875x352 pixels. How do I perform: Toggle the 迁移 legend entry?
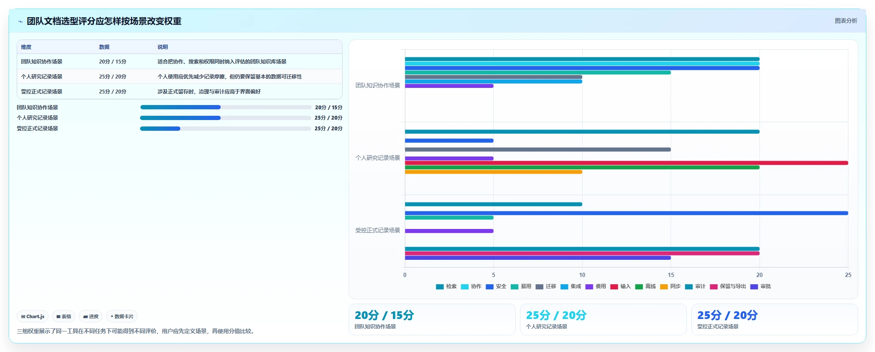546,286
